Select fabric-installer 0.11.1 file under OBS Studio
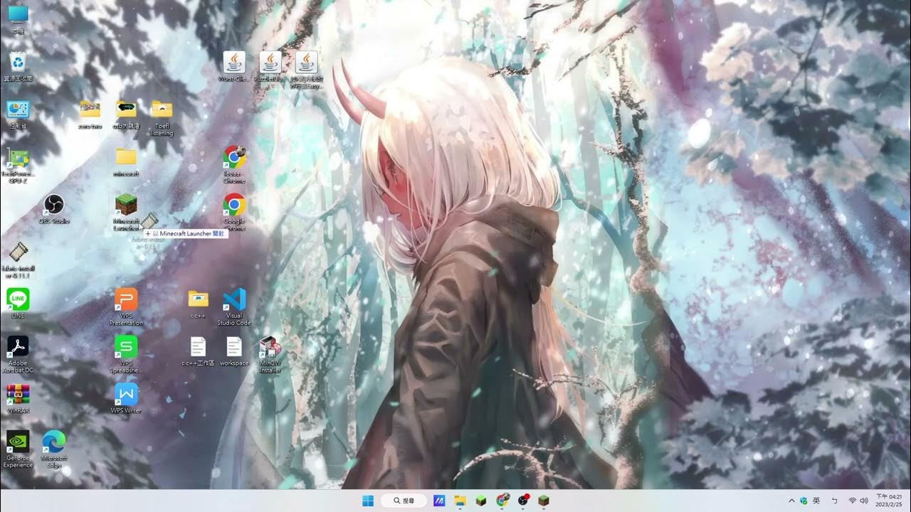This screenshot has height=512, width=911. point(18,260)
